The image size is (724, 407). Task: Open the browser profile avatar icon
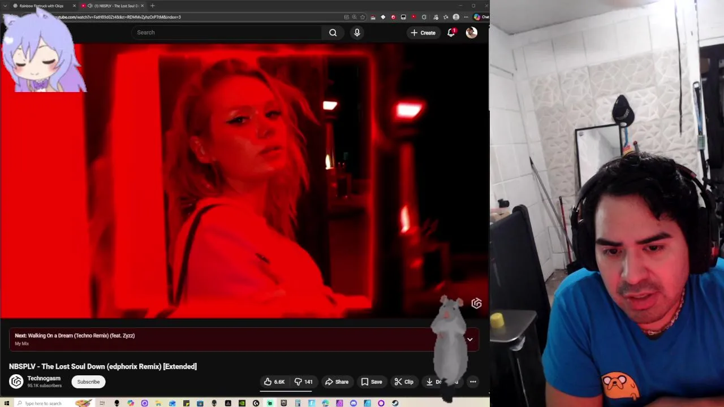(x=456, y=17)
